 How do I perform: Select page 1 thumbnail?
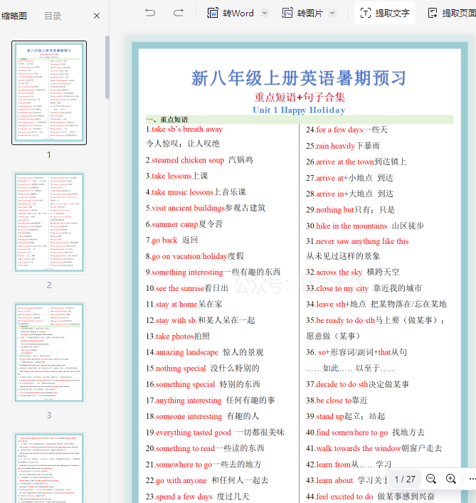pos(49,92)
